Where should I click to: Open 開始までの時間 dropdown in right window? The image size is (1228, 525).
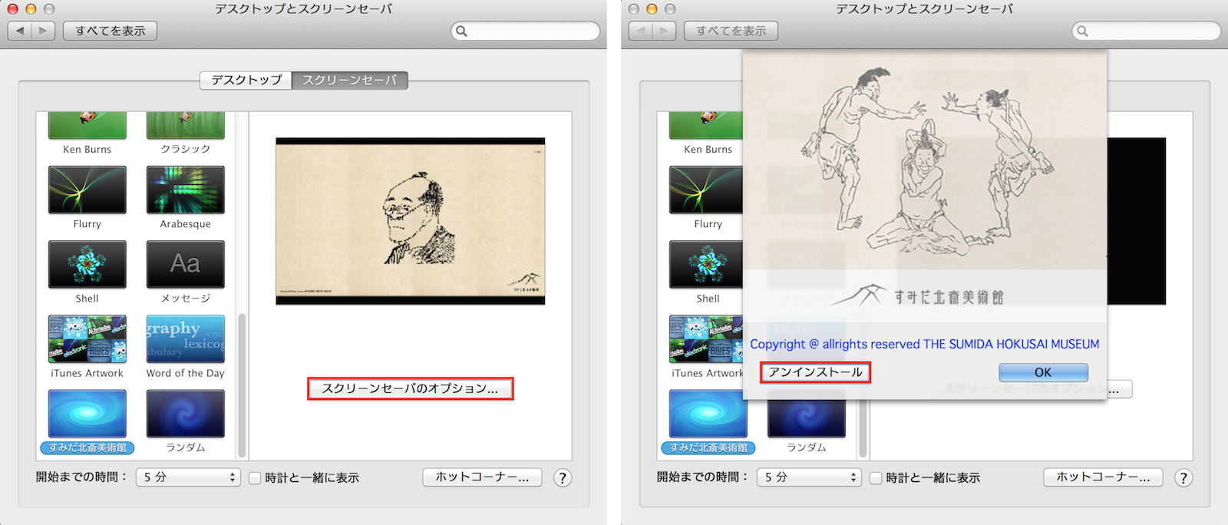809,477
